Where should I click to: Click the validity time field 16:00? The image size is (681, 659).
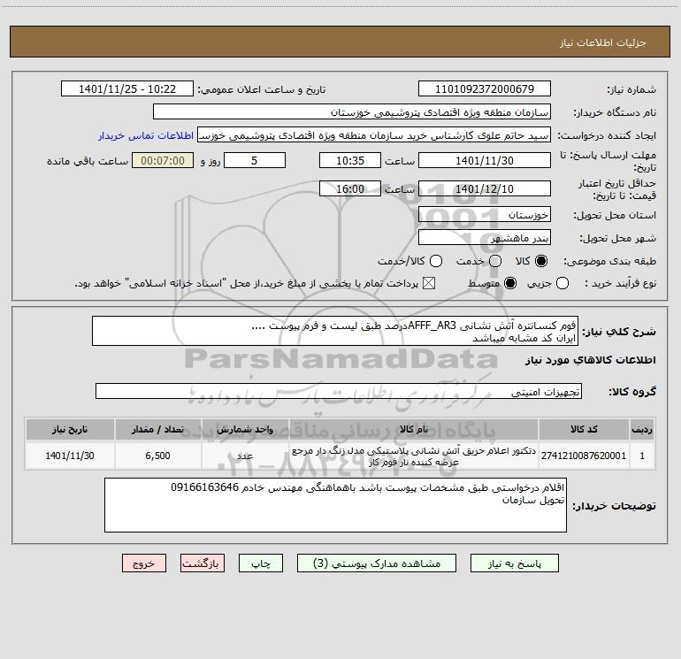point(350,189)
